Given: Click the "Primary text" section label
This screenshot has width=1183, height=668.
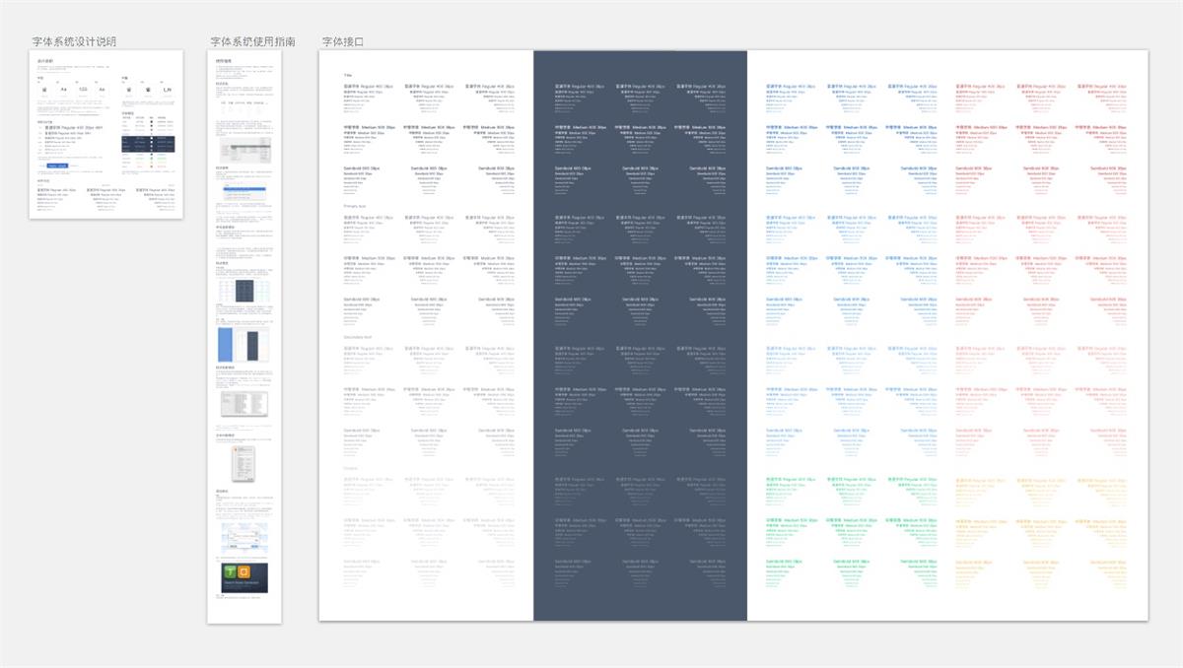Looking at the screenshot, I should (x=356, y=206).
